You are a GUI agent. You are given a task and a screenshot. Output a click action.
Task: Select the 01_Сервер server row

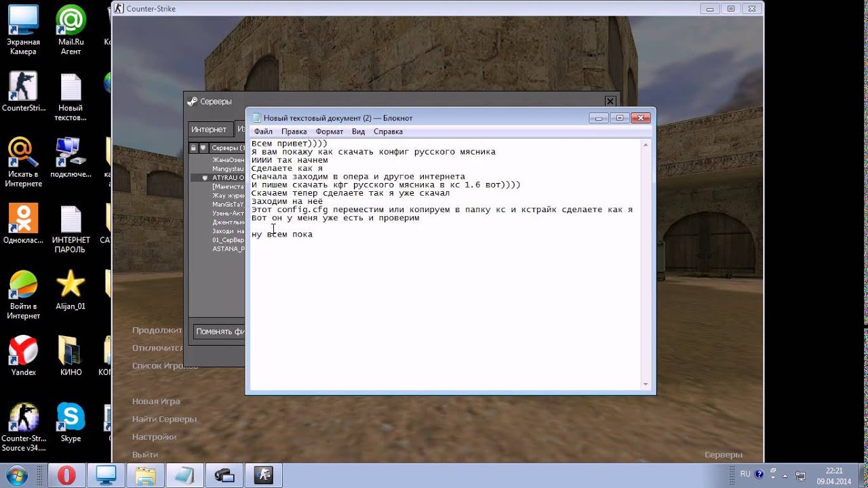[217, 240]
